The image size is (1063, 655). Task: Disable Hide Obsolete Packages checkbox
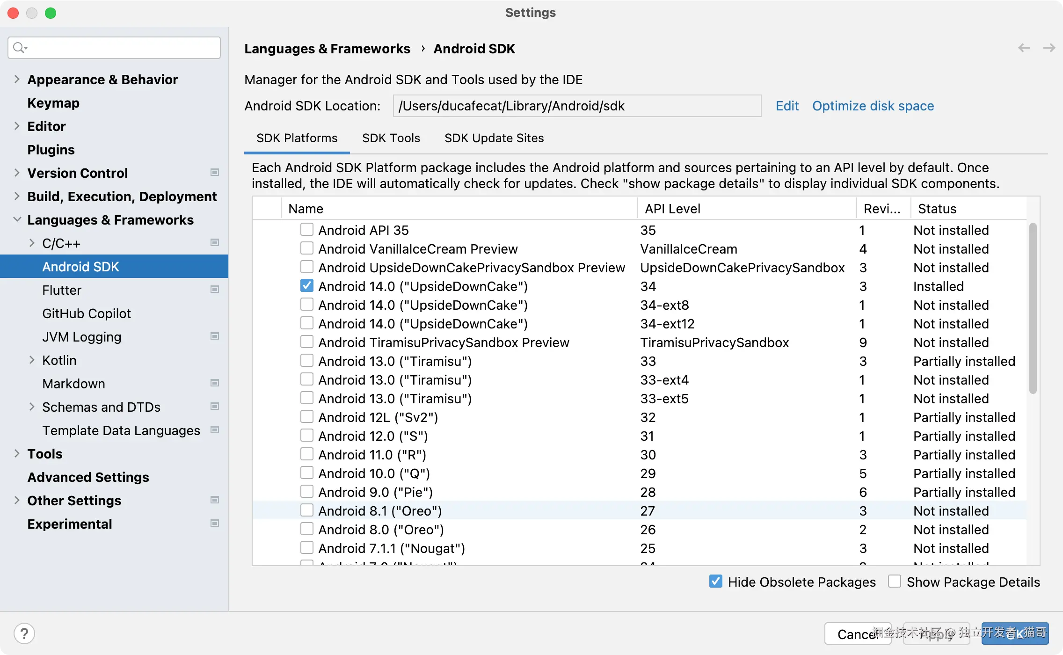click(715, 582)
